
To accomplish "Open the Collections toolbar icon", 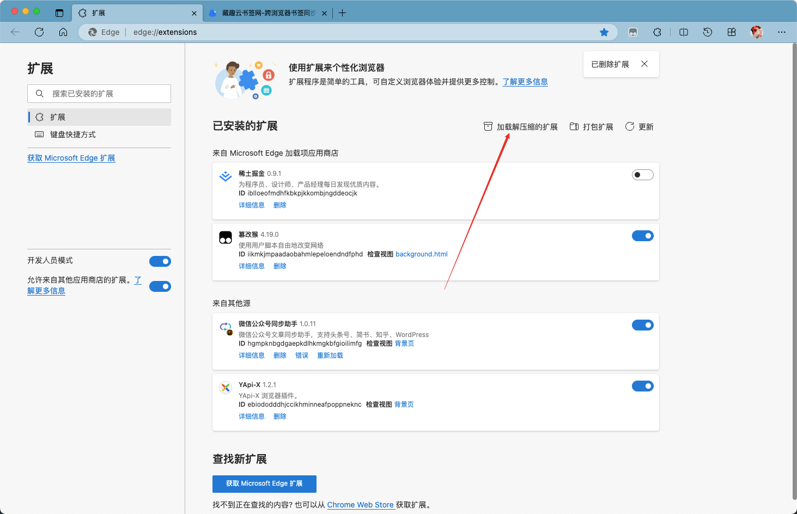I will tap(732, 32).
